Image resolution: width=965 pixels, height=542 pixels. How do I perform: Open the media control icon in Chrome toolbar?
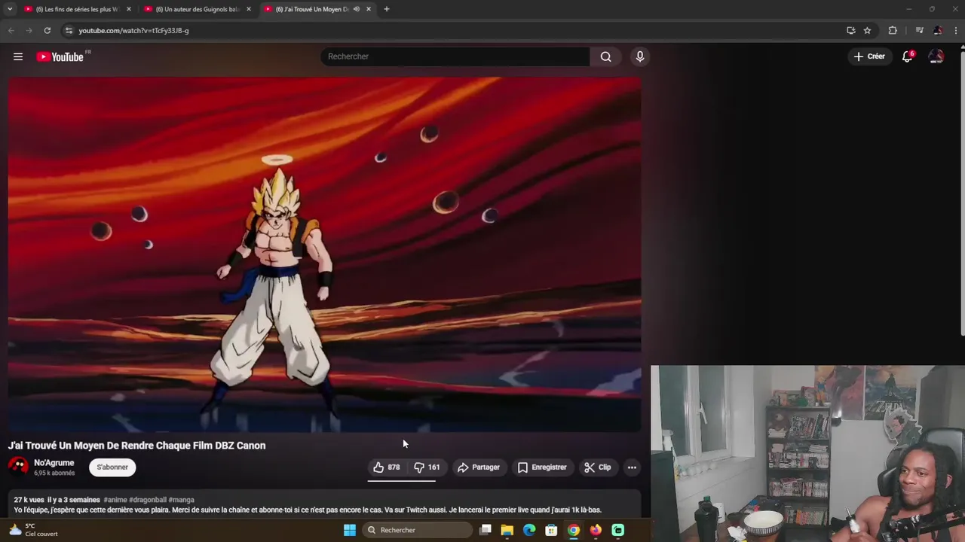tap(919, 30)
